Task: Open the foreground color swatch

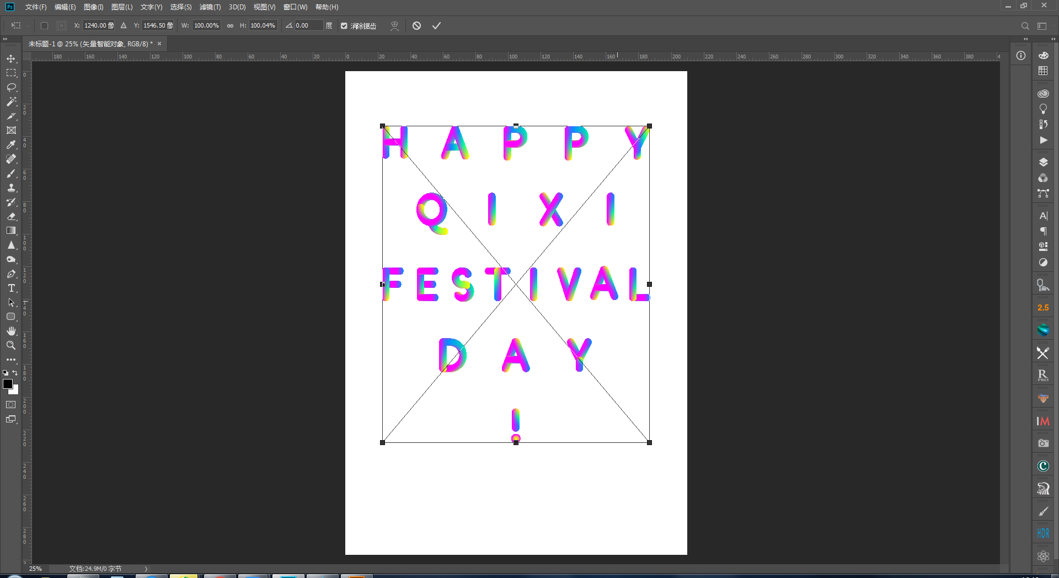Action: click(7, 384)
